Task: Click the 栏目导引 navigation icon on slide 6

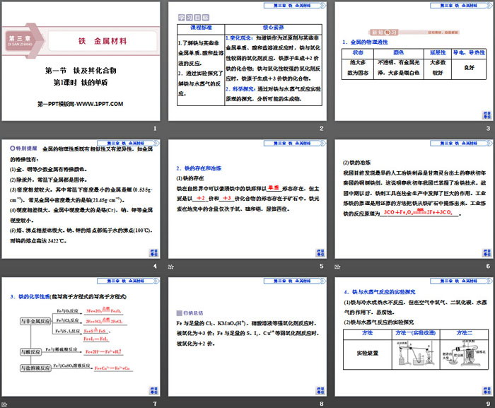Action: (x=485, y=252)
